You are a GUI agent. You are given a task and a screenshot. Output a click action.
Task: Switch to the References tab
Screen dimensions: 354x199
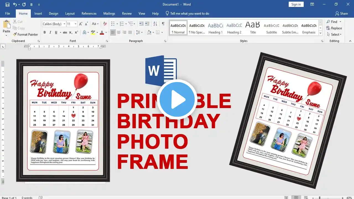point(89,14)
